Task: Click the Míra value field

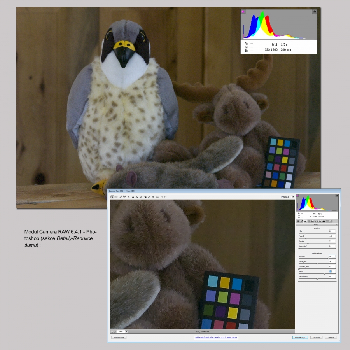Action: [x=332, y=231]
